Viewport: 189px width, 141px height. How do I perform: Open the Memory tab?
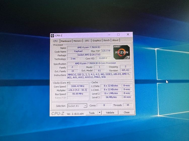[x=77, y=41]
